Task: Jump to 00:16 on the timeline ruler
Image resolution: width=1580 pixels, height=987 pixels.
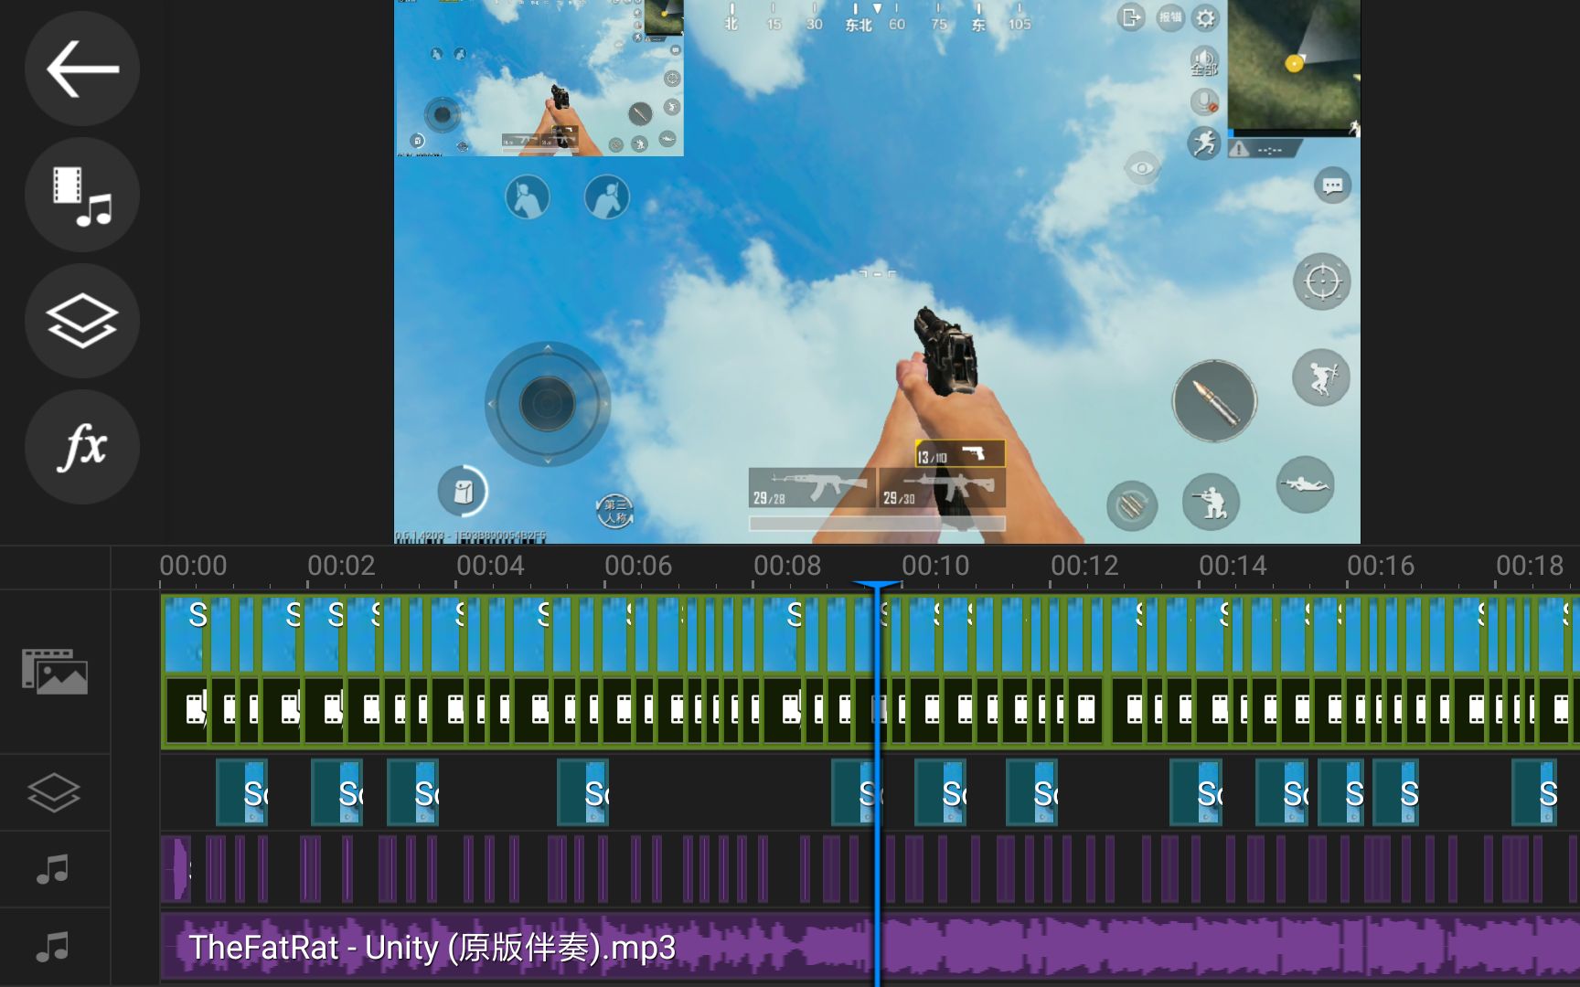Action: coord(1381,566)
